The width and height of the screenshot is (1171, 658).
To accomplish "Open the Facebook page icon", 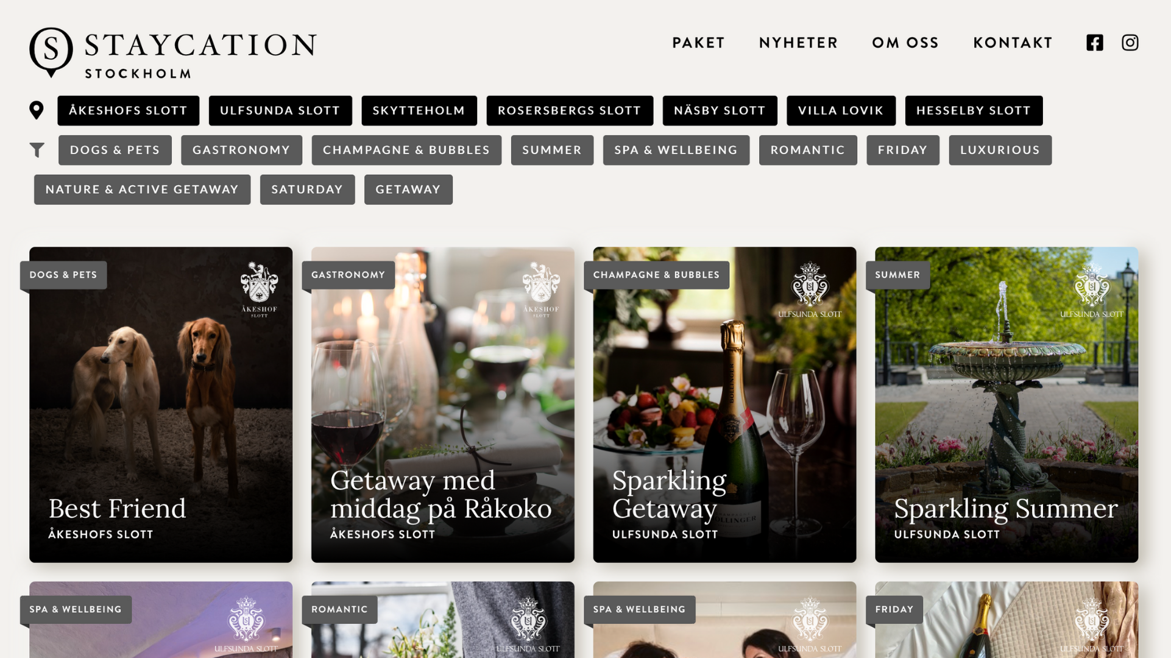I will tap(1095, 43).
